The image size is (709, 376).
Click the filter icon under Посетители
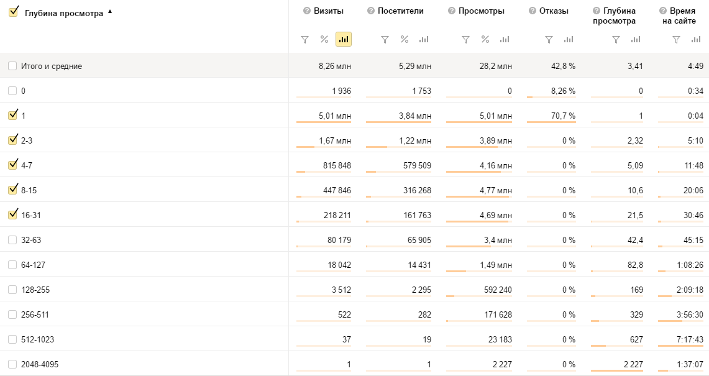point(385,40)
